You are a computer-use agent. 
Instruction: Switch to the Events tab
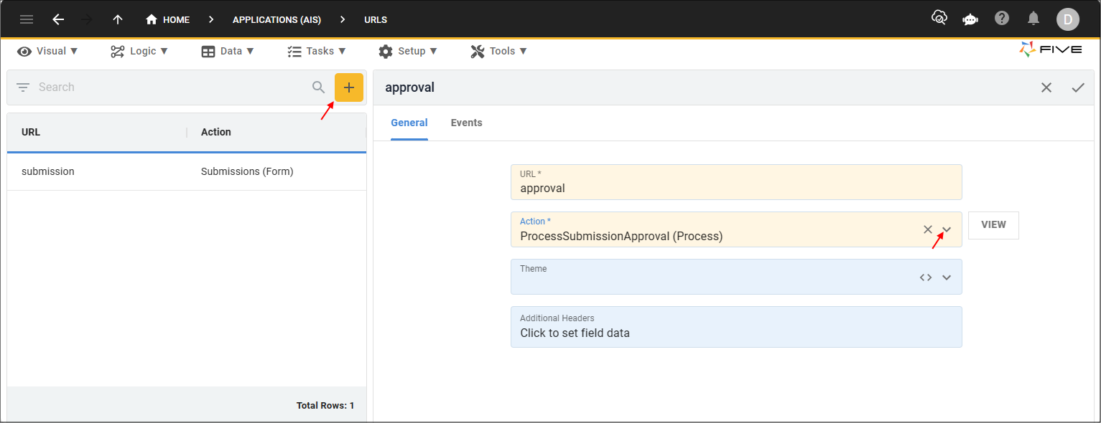466,123
